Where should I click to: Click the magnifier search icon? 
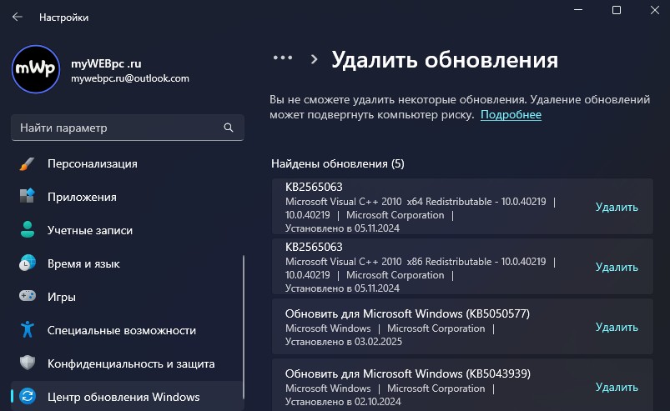pyautogui.click(x=229, y=128)
